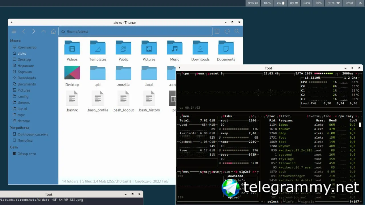Image resolution: width=365 pixels, height=205 pixels.
Task: Increase btop update interval with plus
Action: coord(356,73)
